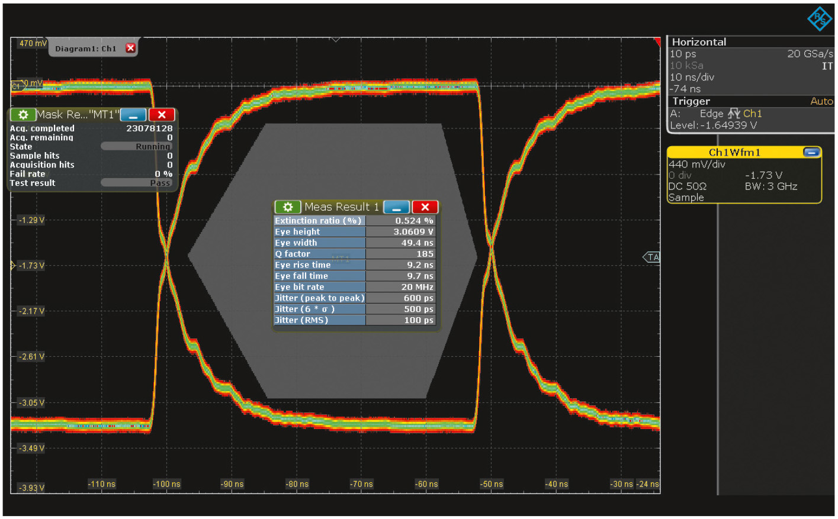
Task: Select the Eye width measurement row
Action: [354, 243]
